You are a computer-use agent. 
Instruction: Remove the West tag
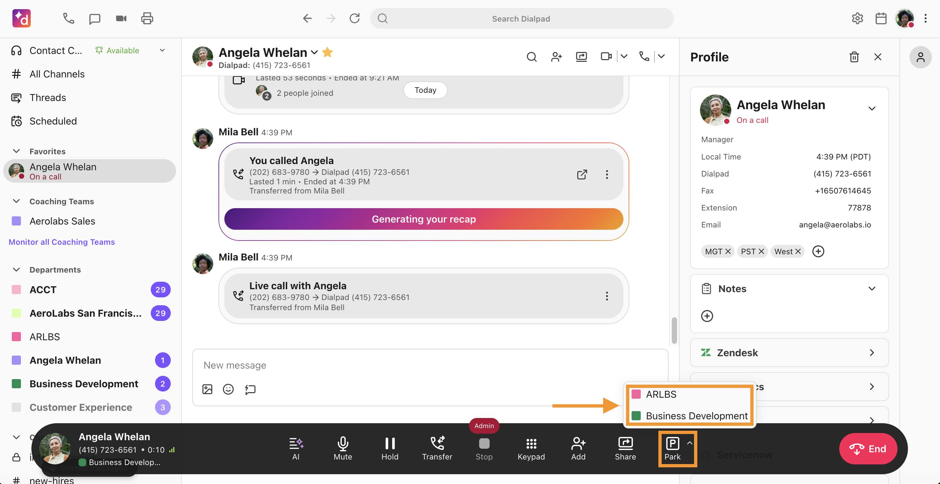798,251
